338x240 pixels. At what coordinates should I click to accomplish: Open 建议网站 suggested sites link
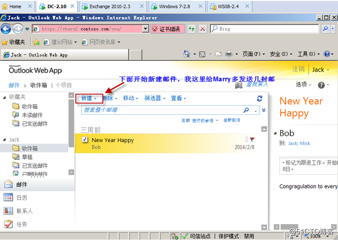click(60, 42)
